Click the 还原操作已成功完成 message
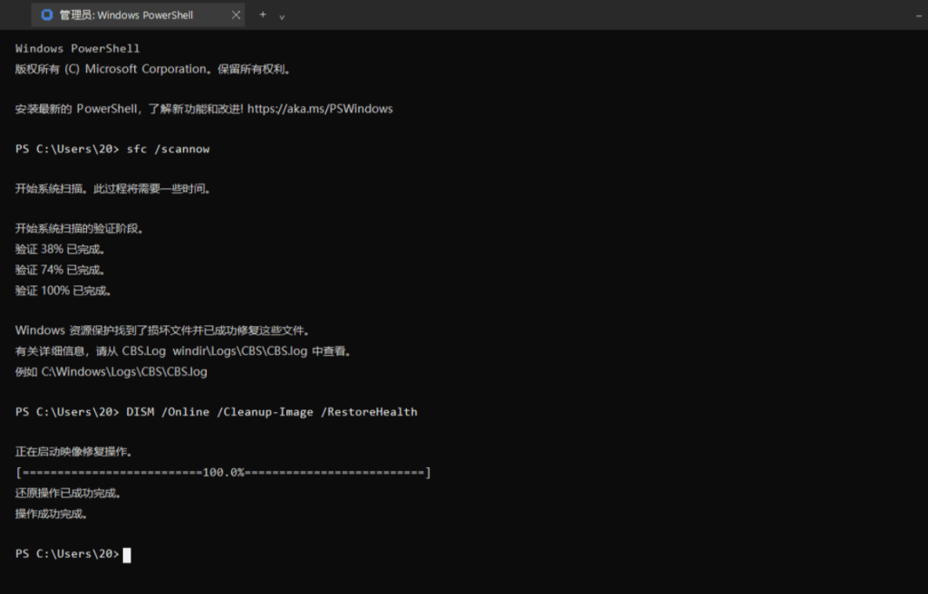This screenshot has width=928, height=594. coord(68,493)
